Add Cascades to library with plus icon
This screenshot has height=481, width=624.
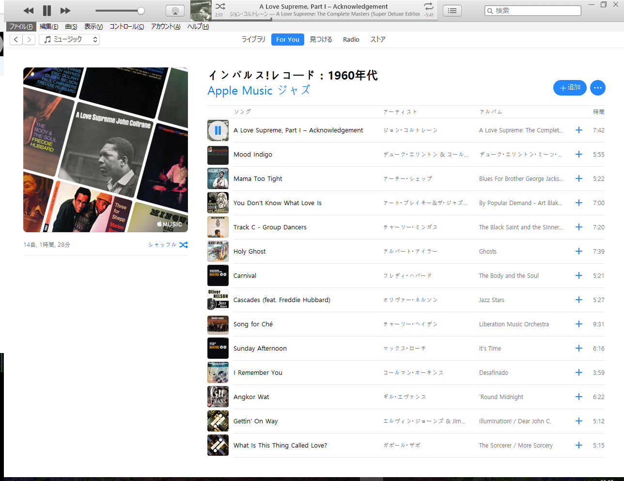[x=578, y=300]
